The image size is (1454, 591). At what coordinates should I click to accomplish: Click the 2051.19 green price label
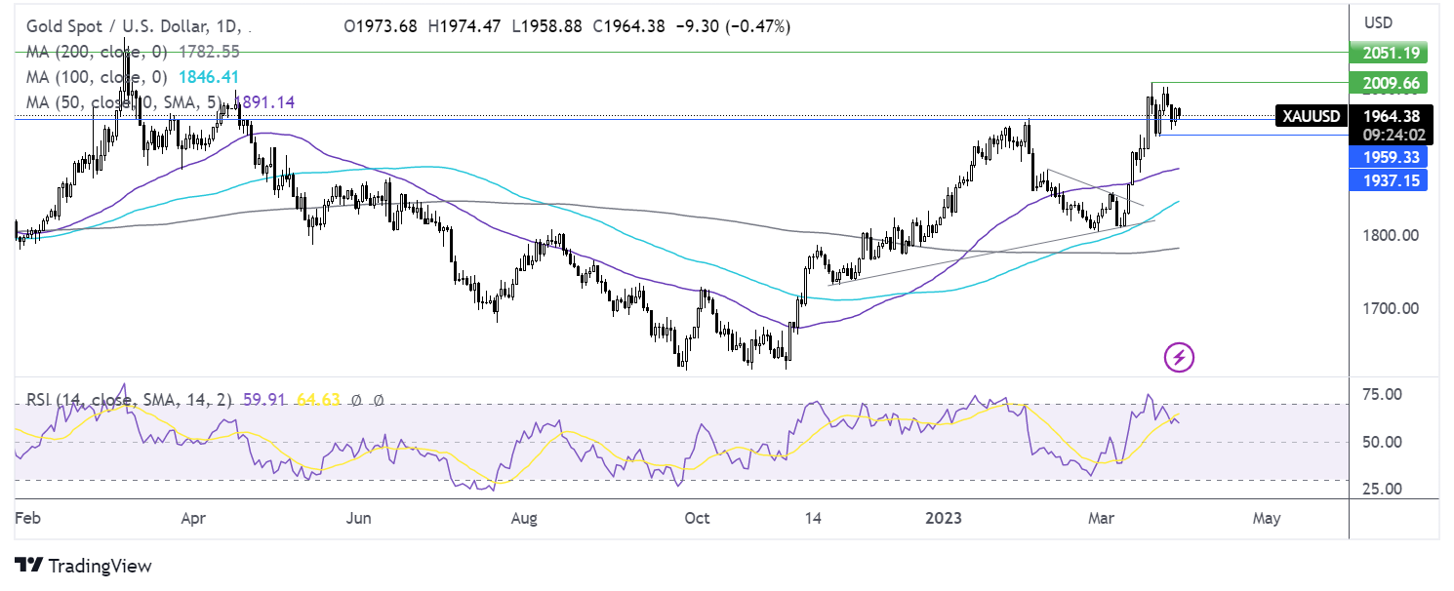[1387, 53]
